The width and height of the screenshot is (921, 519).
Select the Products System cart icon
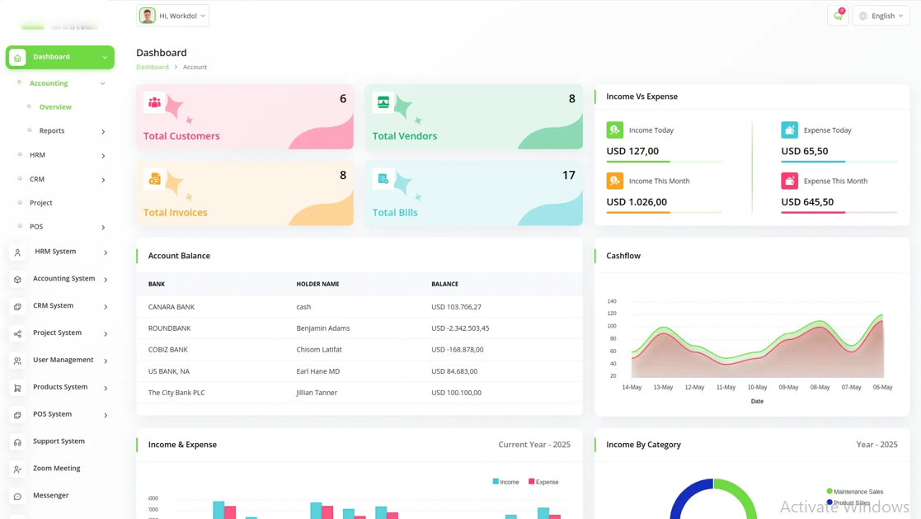tap(18, 387)
